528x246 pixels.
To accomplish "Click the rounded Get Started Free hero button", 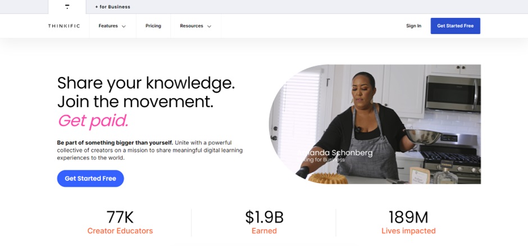I will point(90,179).
